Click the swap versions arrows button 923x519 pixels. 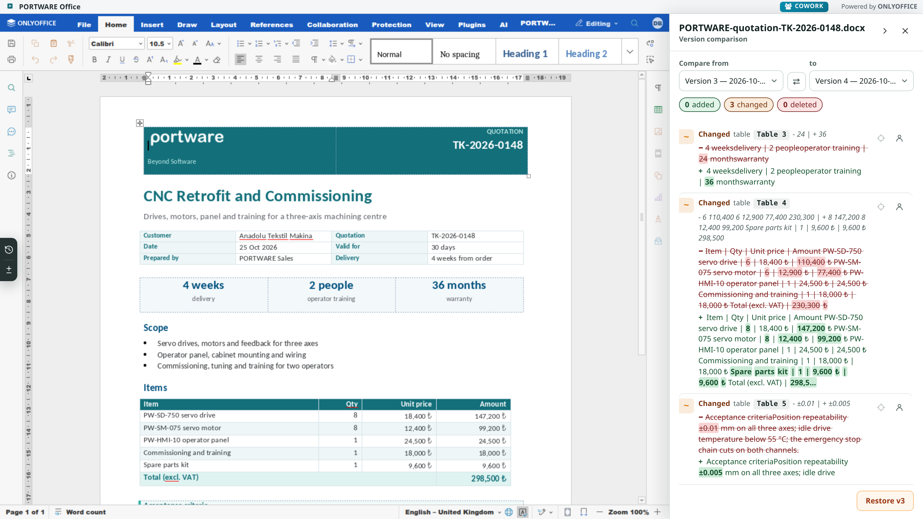[x=796, y=81]
